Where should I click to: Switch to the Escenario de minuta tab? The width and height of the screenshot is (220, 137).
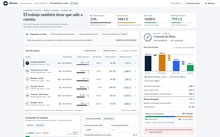94,119
